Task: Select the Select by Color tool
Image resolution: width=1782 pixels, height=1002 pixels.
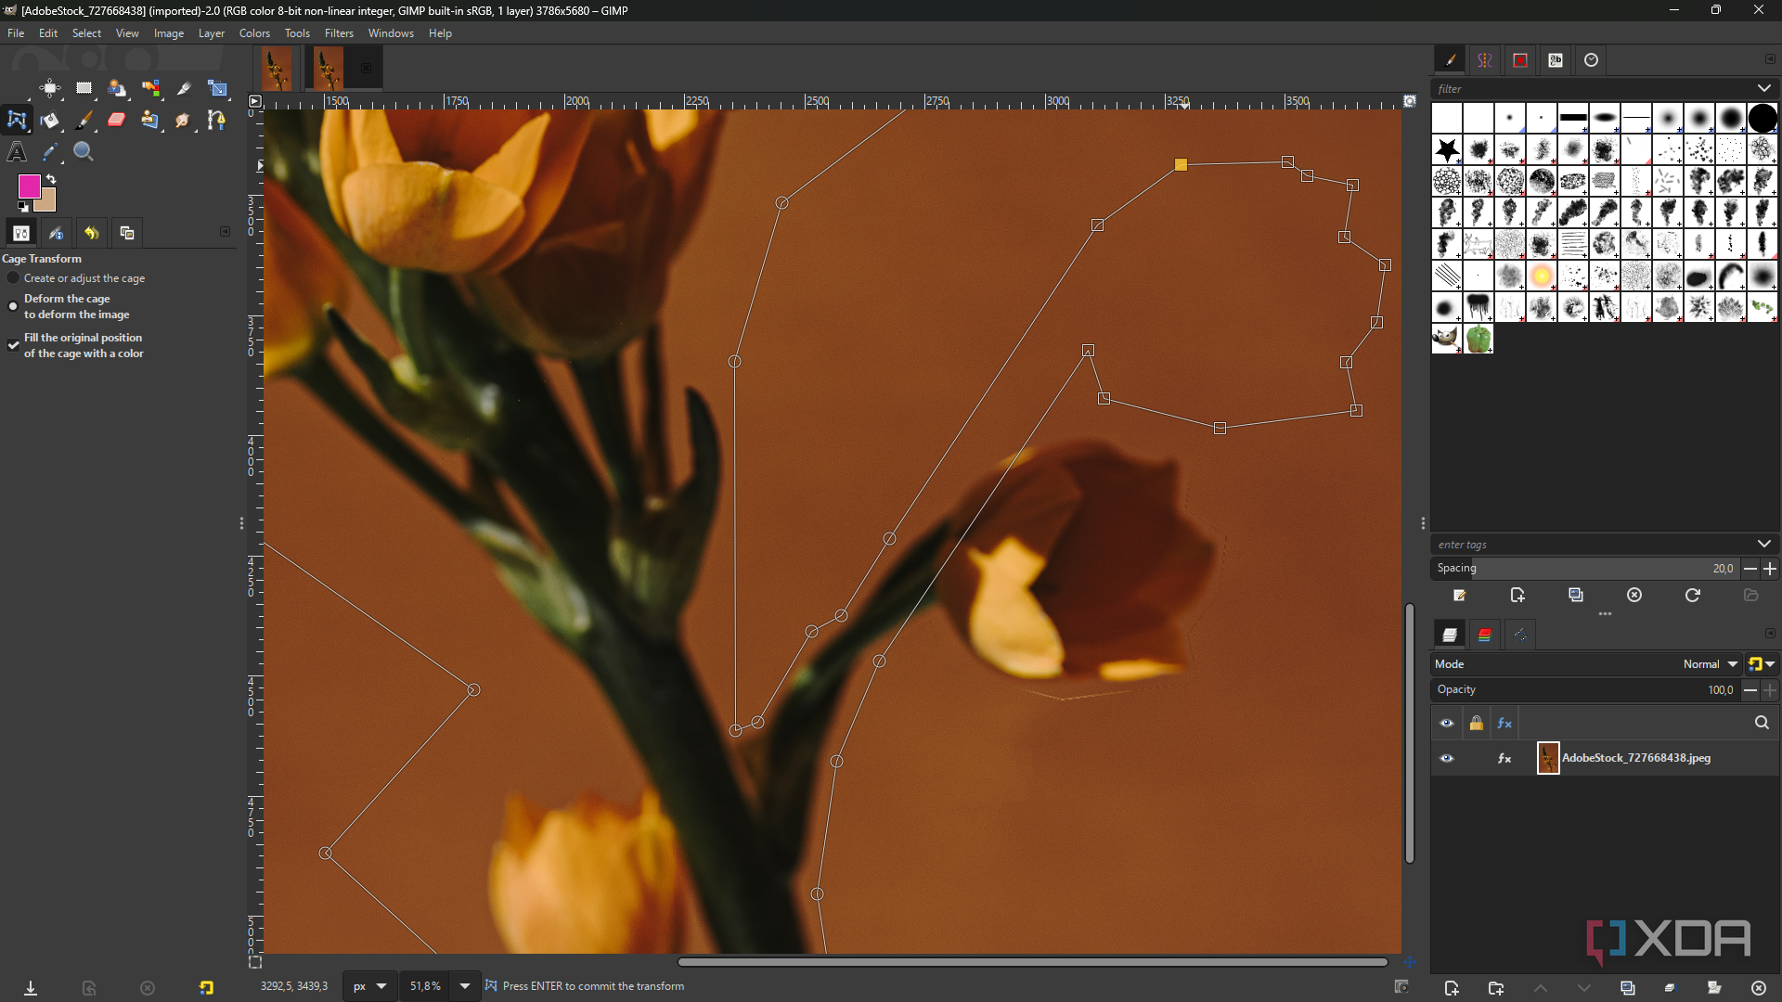Action: (150, 88)
